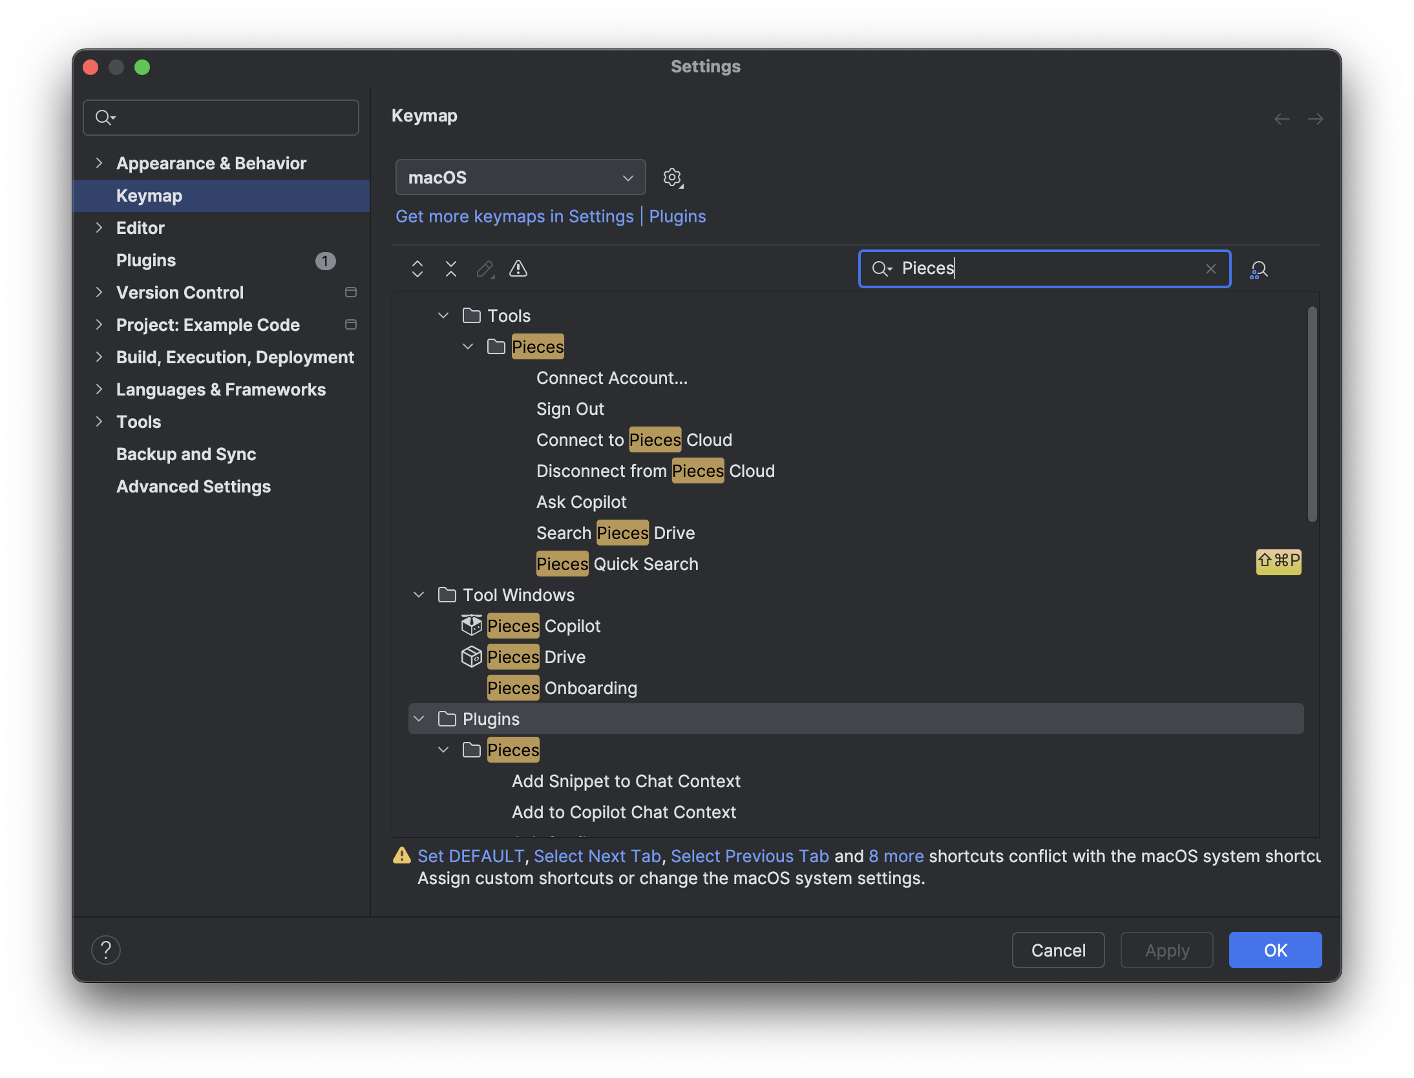Click the 8 more conflicts link
The height and width of the screenshot is (1078, 1414).
896,856
